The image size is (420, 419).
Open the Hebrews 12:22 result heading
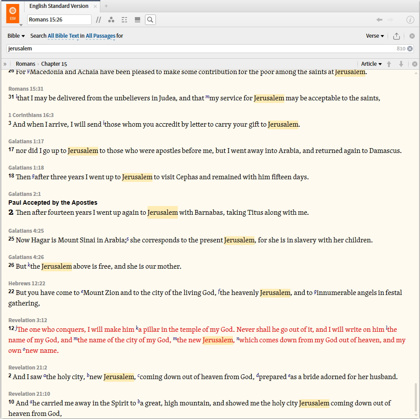pyautogui.click(x=27, y=284)
